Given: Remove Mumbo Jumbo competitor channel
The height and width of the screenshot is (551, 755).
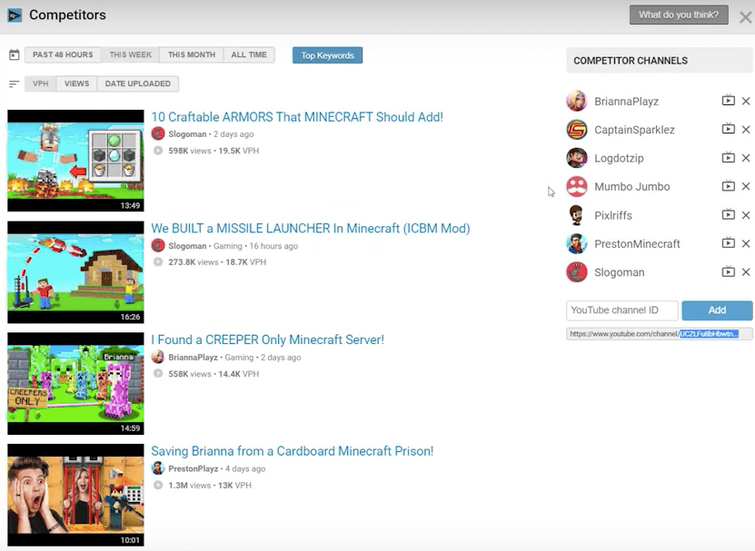Looking at the screenshot, I should (746, 186).
